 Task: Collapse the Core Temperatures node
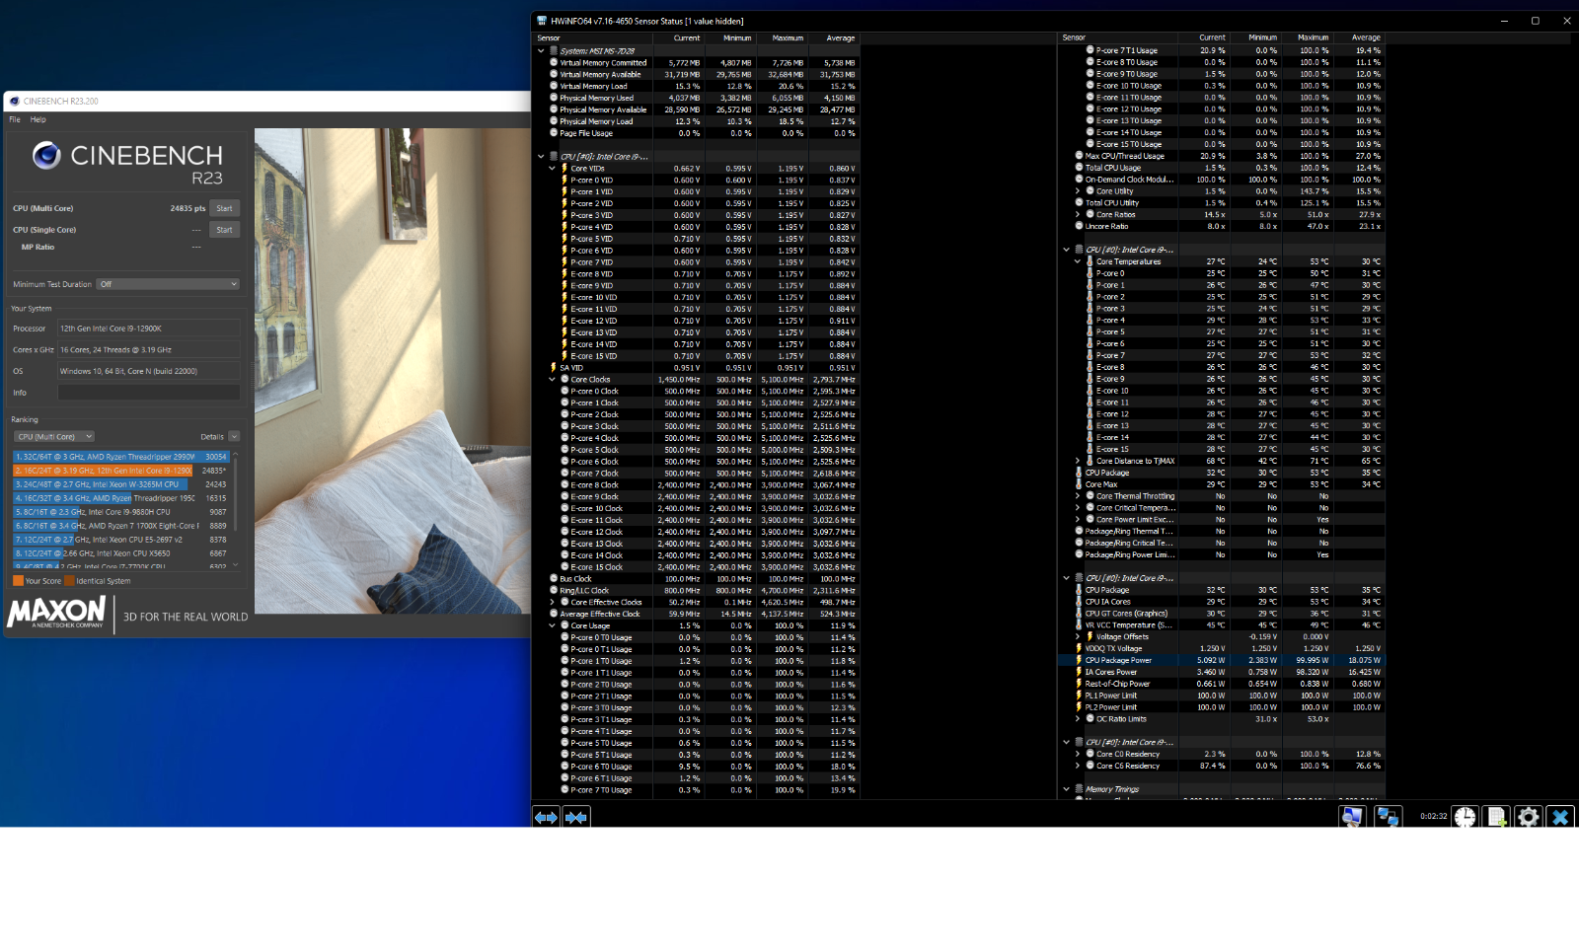point(1078,261)
